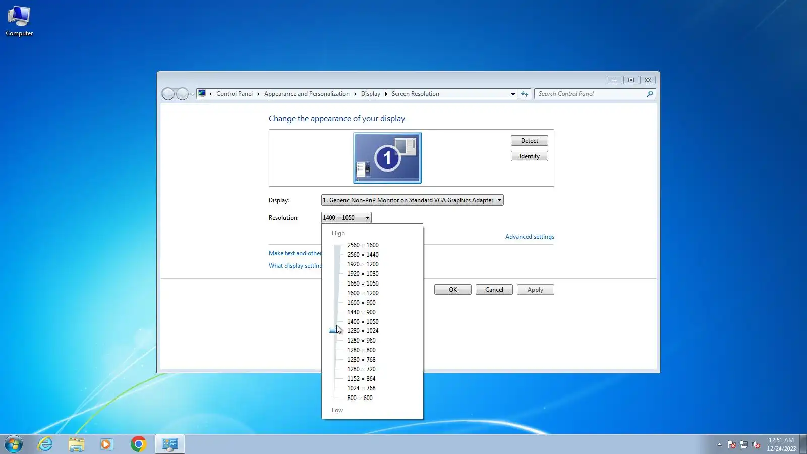Screen dimensions: 807x454
Task: Select 1400 × 1050 in the slider list
Action: 363,322
